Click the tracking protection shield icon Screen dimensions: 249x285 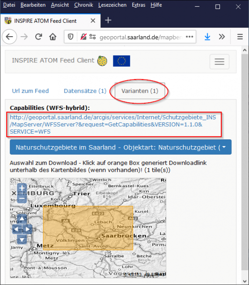pyautogui.click(x=70, y=37)
